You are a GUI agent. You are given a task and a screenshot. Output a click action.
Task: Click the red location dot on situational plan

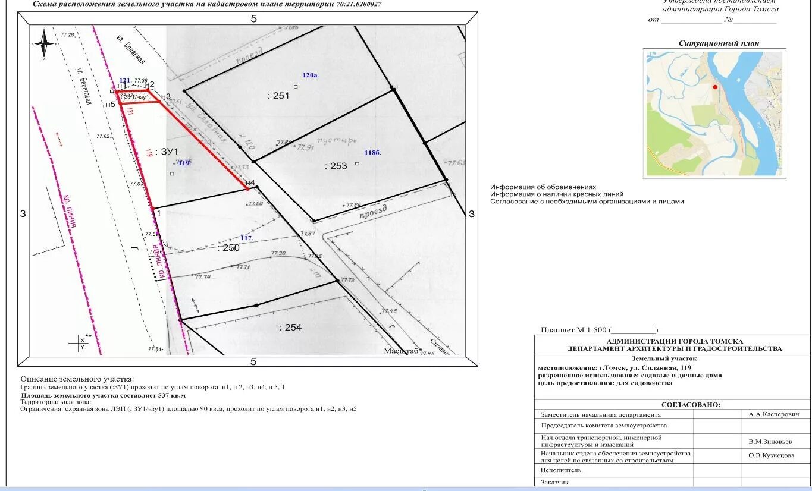[x=715, y=87]
